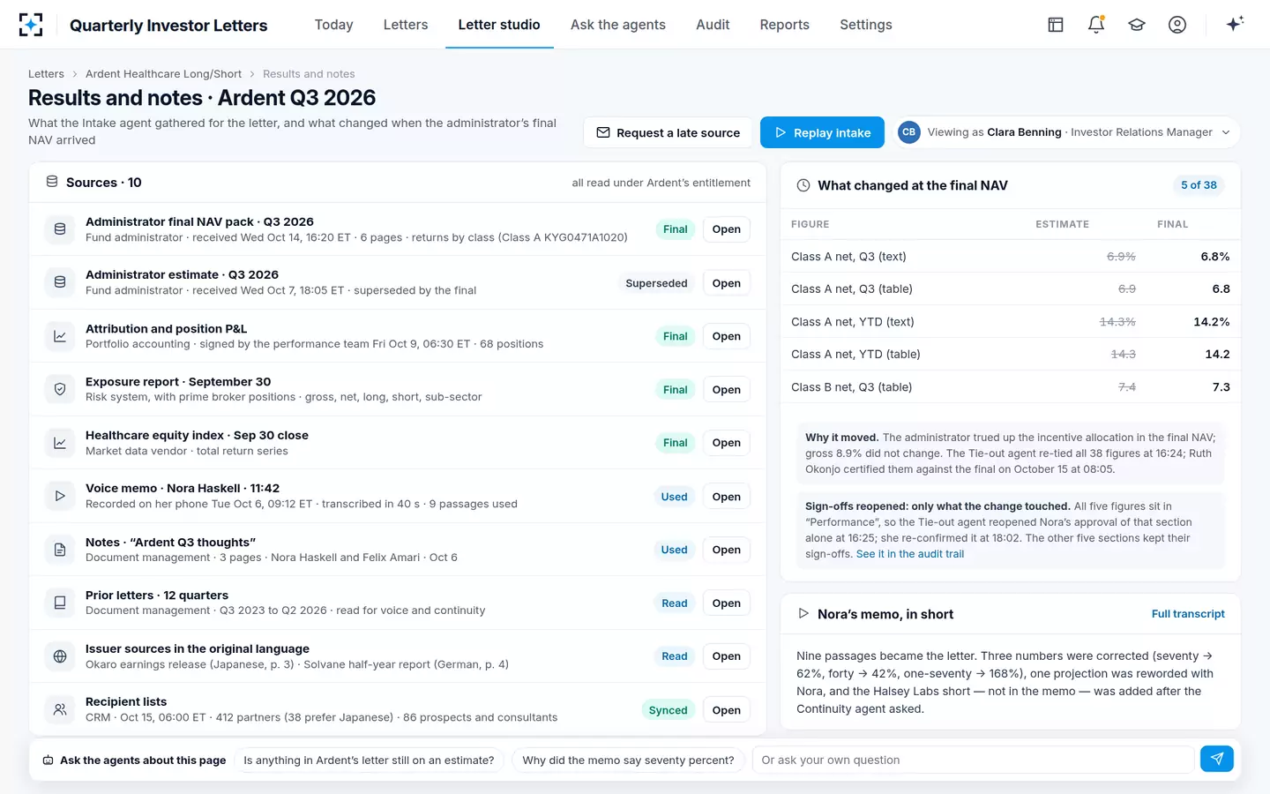Send the question with the paper plane button

(x=1217, y=760)
